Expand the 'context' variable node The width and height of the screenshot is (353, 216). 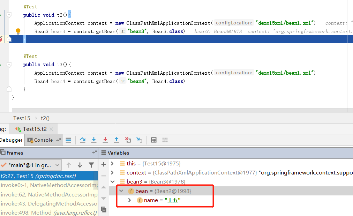coord(112,172)
